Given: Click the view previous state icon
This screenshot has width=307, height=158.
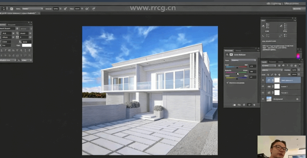Looking at the screenshot, I should [x=239, y=105].
